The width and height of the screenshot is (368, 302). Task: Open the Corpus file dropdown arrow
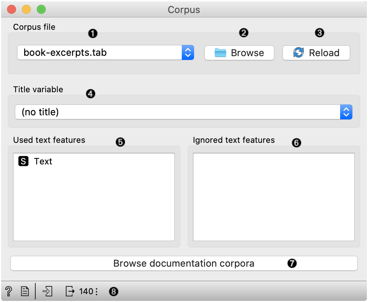188,52
